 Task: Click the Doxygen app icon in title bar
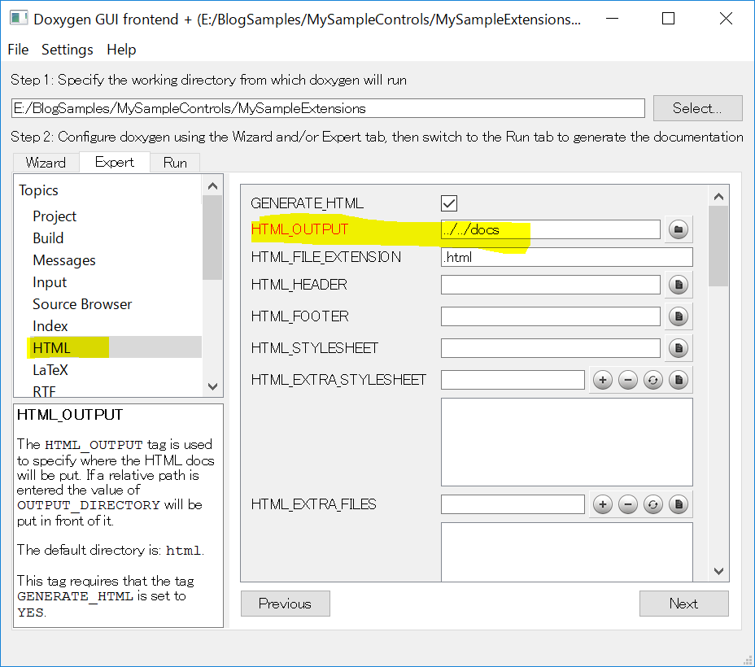coord(19,18)
